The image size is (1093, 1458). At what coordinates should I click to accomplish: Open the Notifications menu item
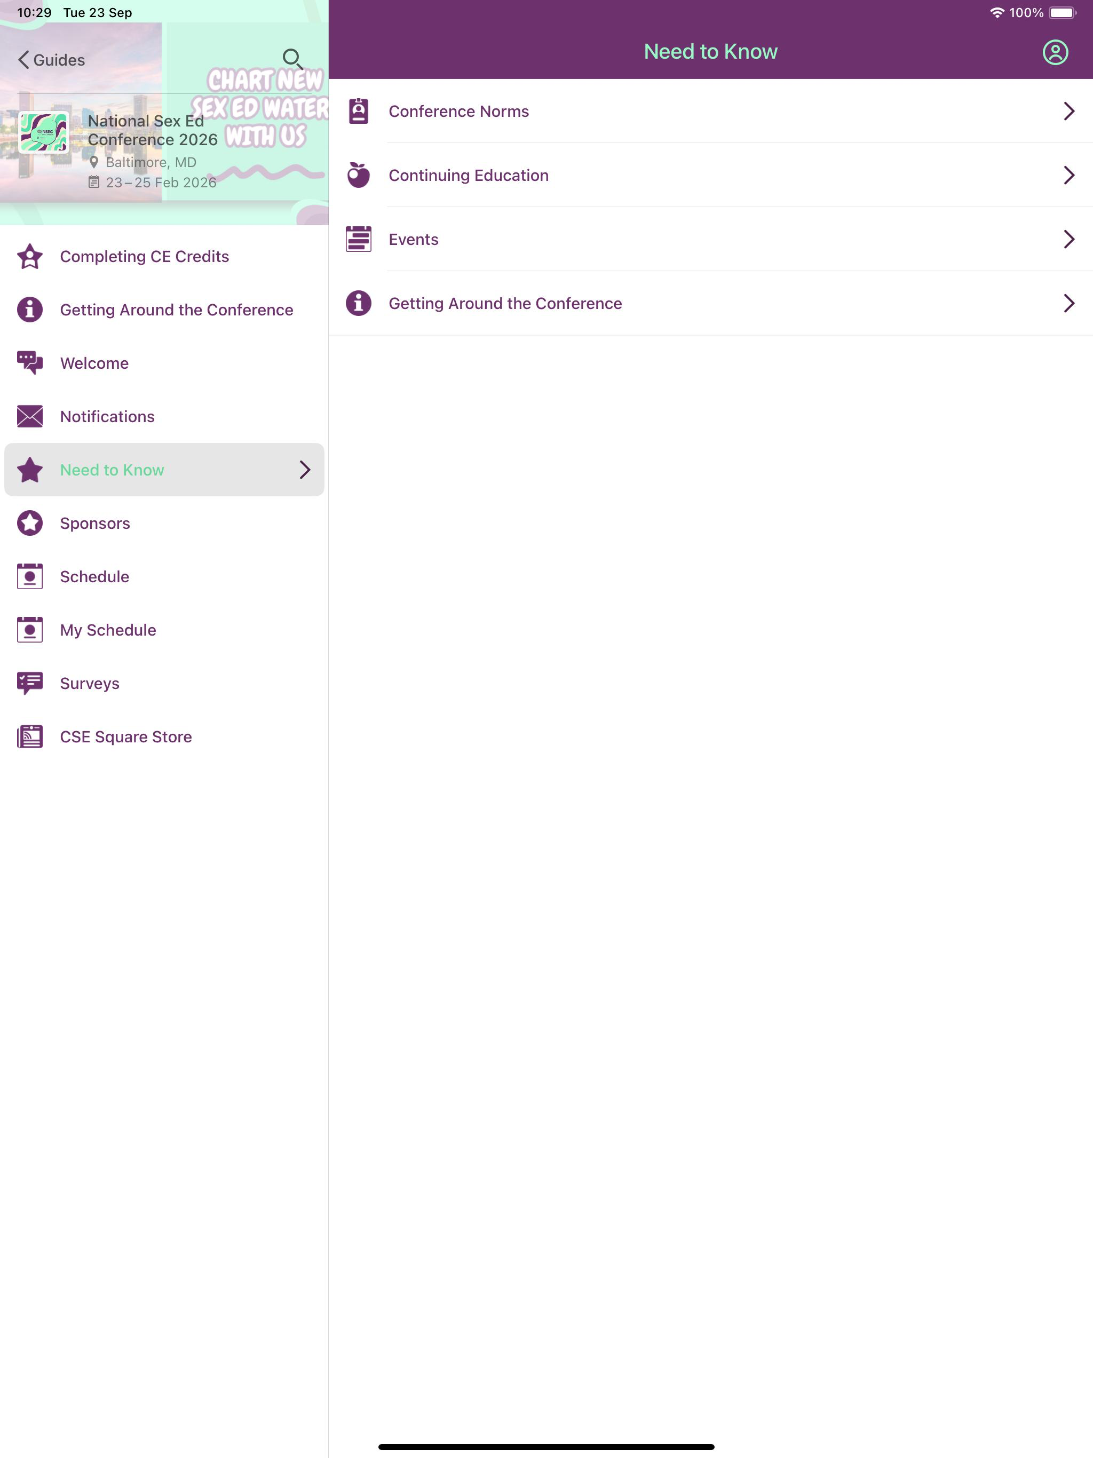point(164,417)
